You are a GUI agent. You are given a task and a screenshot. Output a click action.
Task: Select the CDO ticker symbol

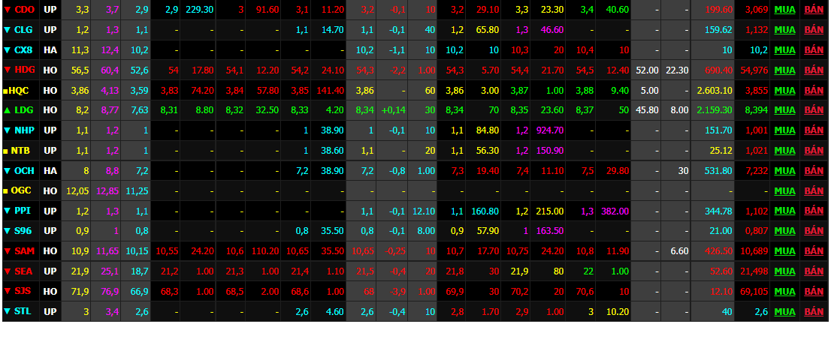[24, 10]
